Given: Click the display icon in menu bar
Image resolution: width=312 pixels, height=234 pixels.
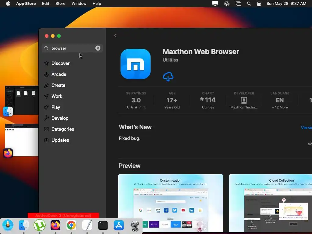Looking at the screenshot, I should pyautogui.click(x=215, y=4).
